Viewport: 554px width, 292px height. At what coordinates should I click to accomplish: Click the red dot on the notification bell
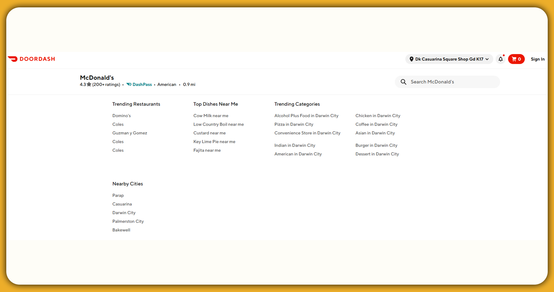504,56
